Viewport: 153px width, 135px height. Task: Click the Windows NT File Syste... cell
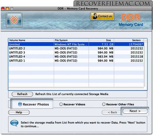71,44
